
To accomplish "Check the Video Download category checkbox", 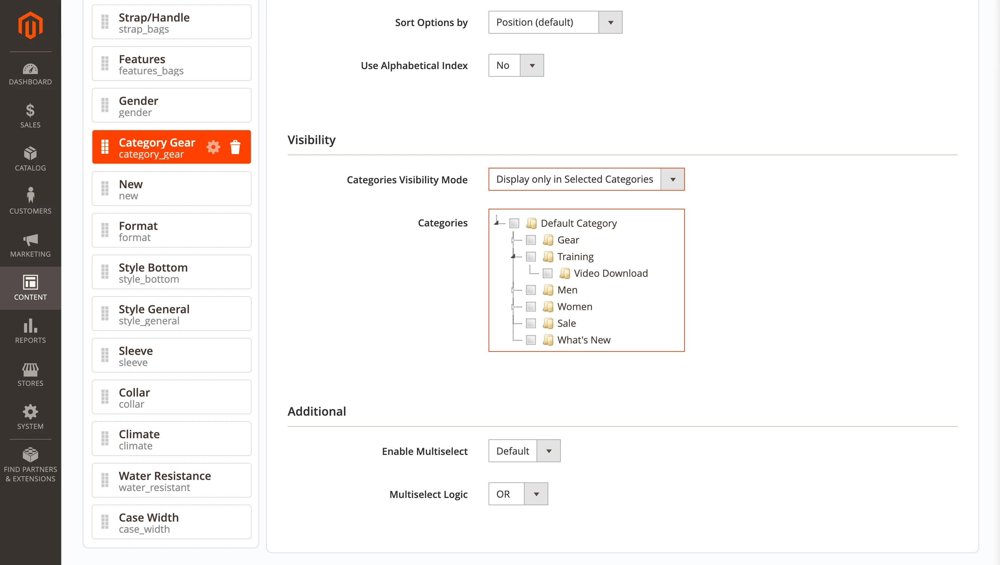I will point(547,274).
